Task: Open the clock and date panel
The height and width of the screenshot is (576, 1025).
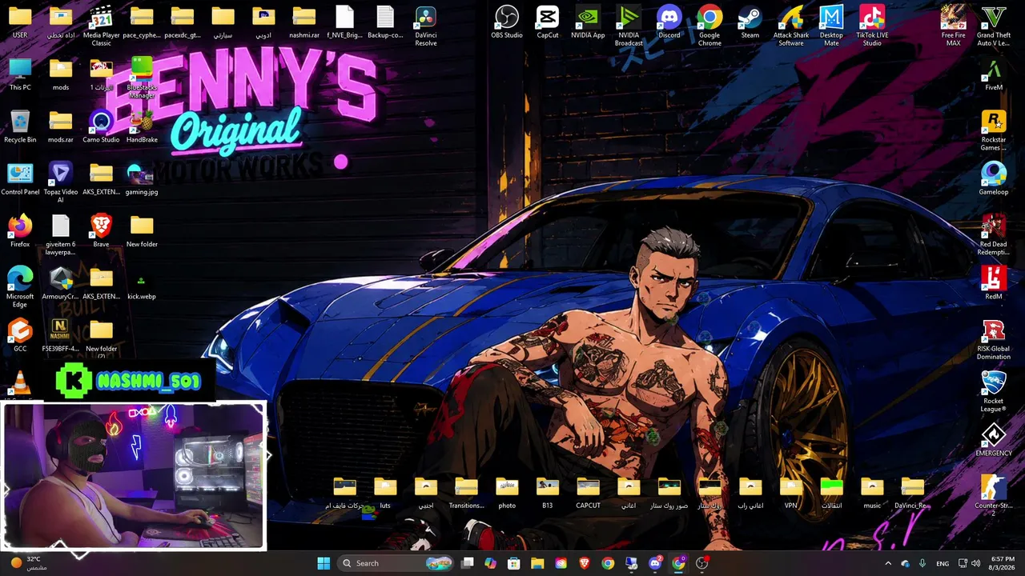Action: point(1003,563)
